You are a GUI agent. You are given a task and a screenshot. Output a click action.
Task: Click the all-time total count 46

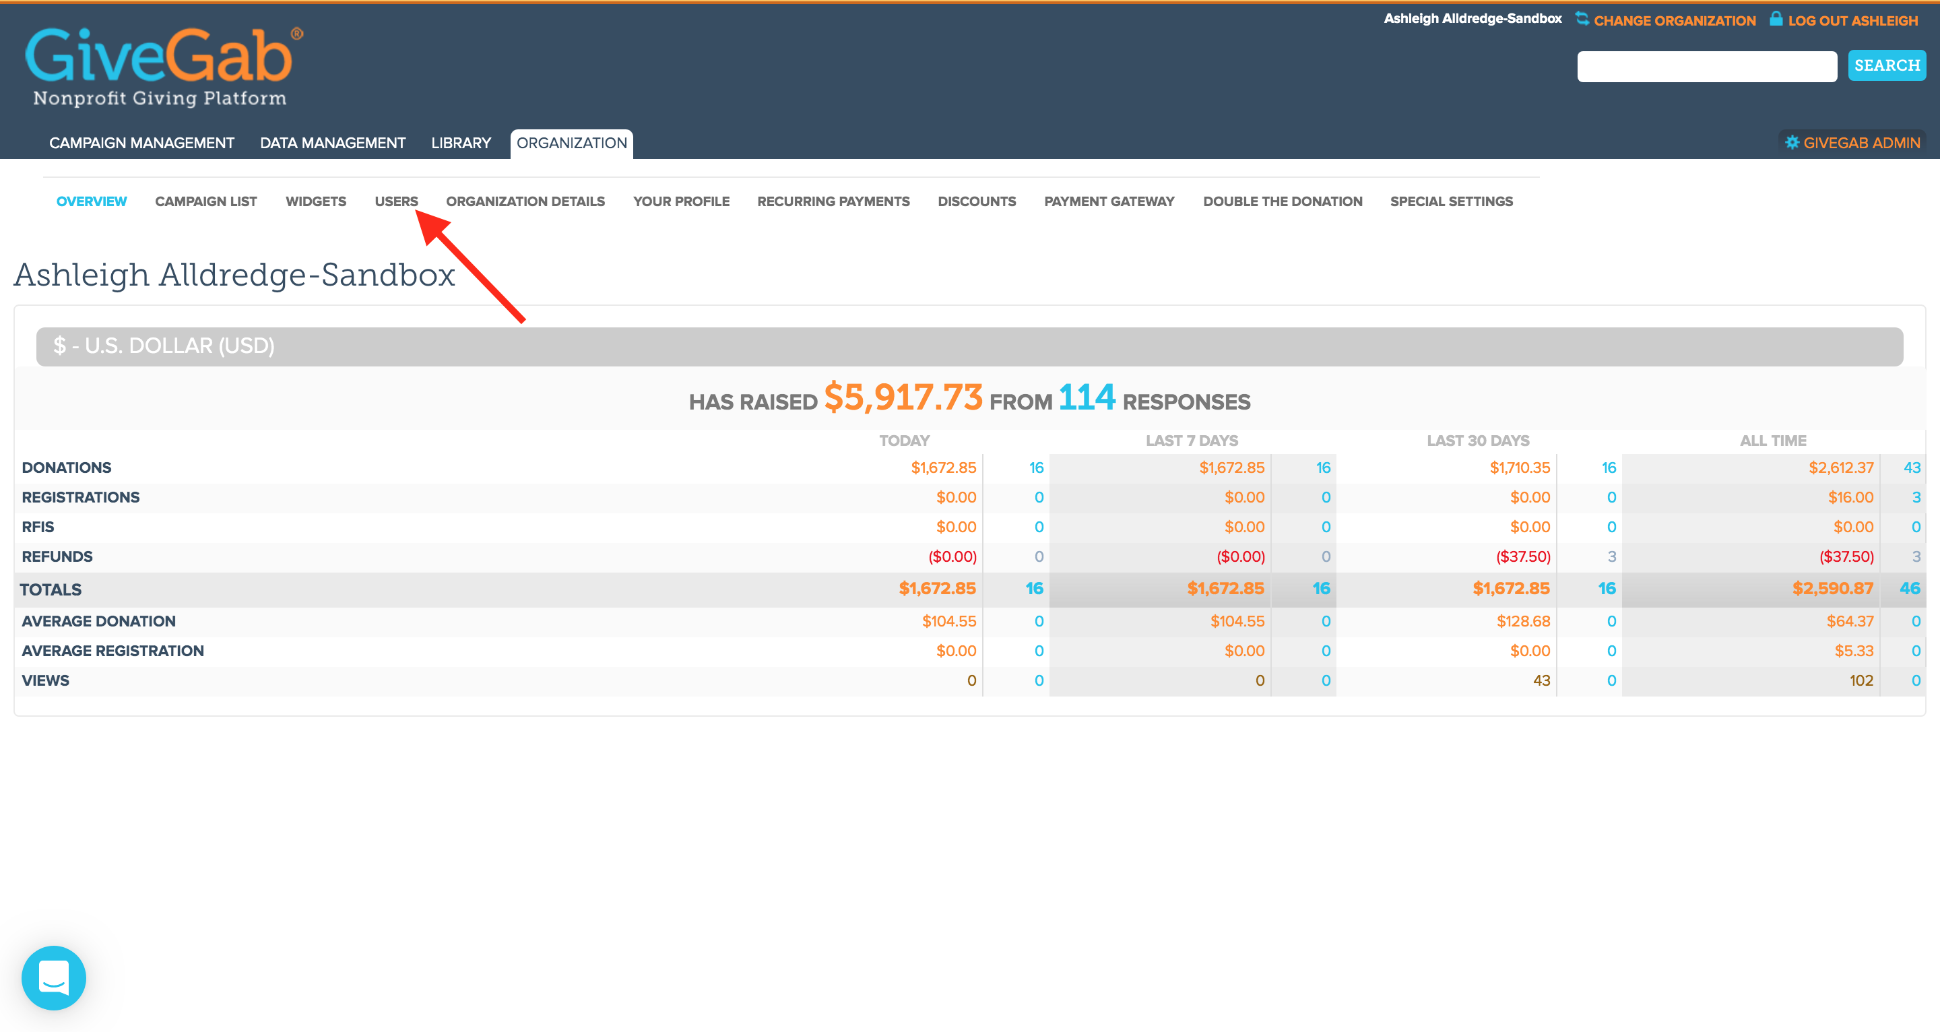[x=1909, y=588]
